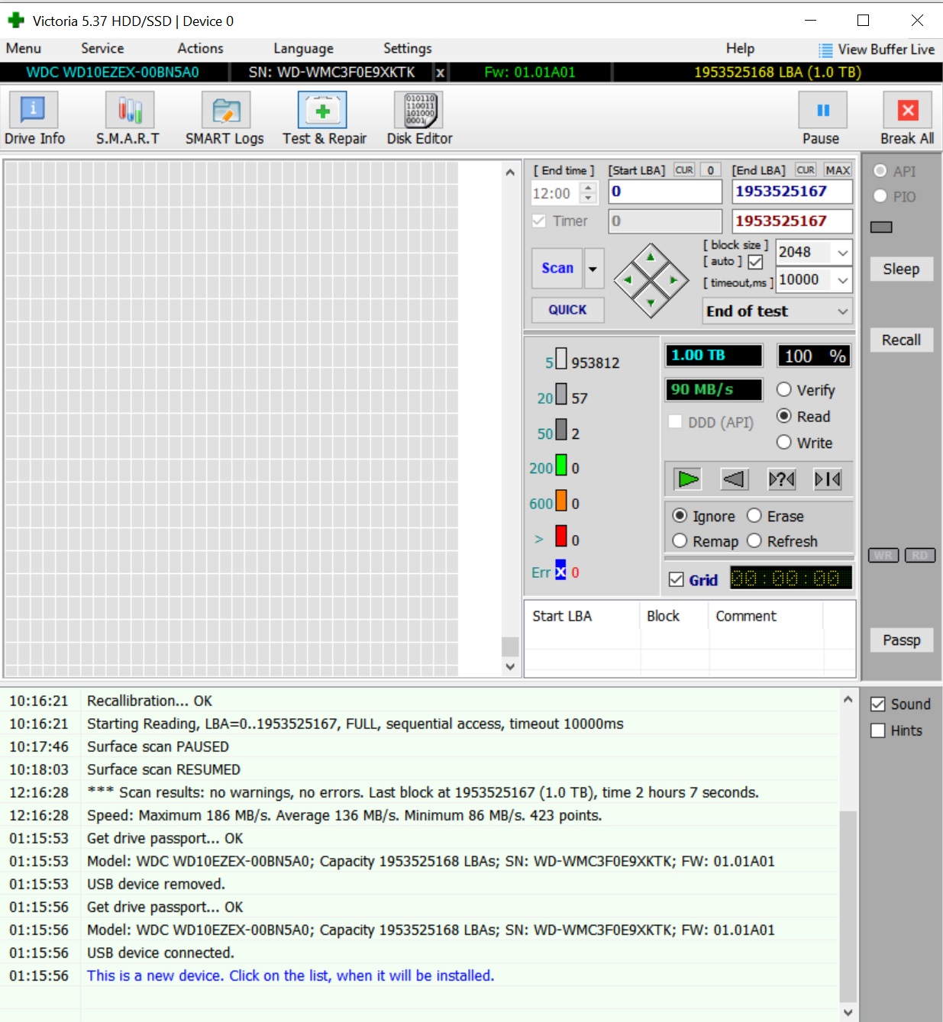
Task: Toggle block size auto checkbox
Action: coord(755,262)
